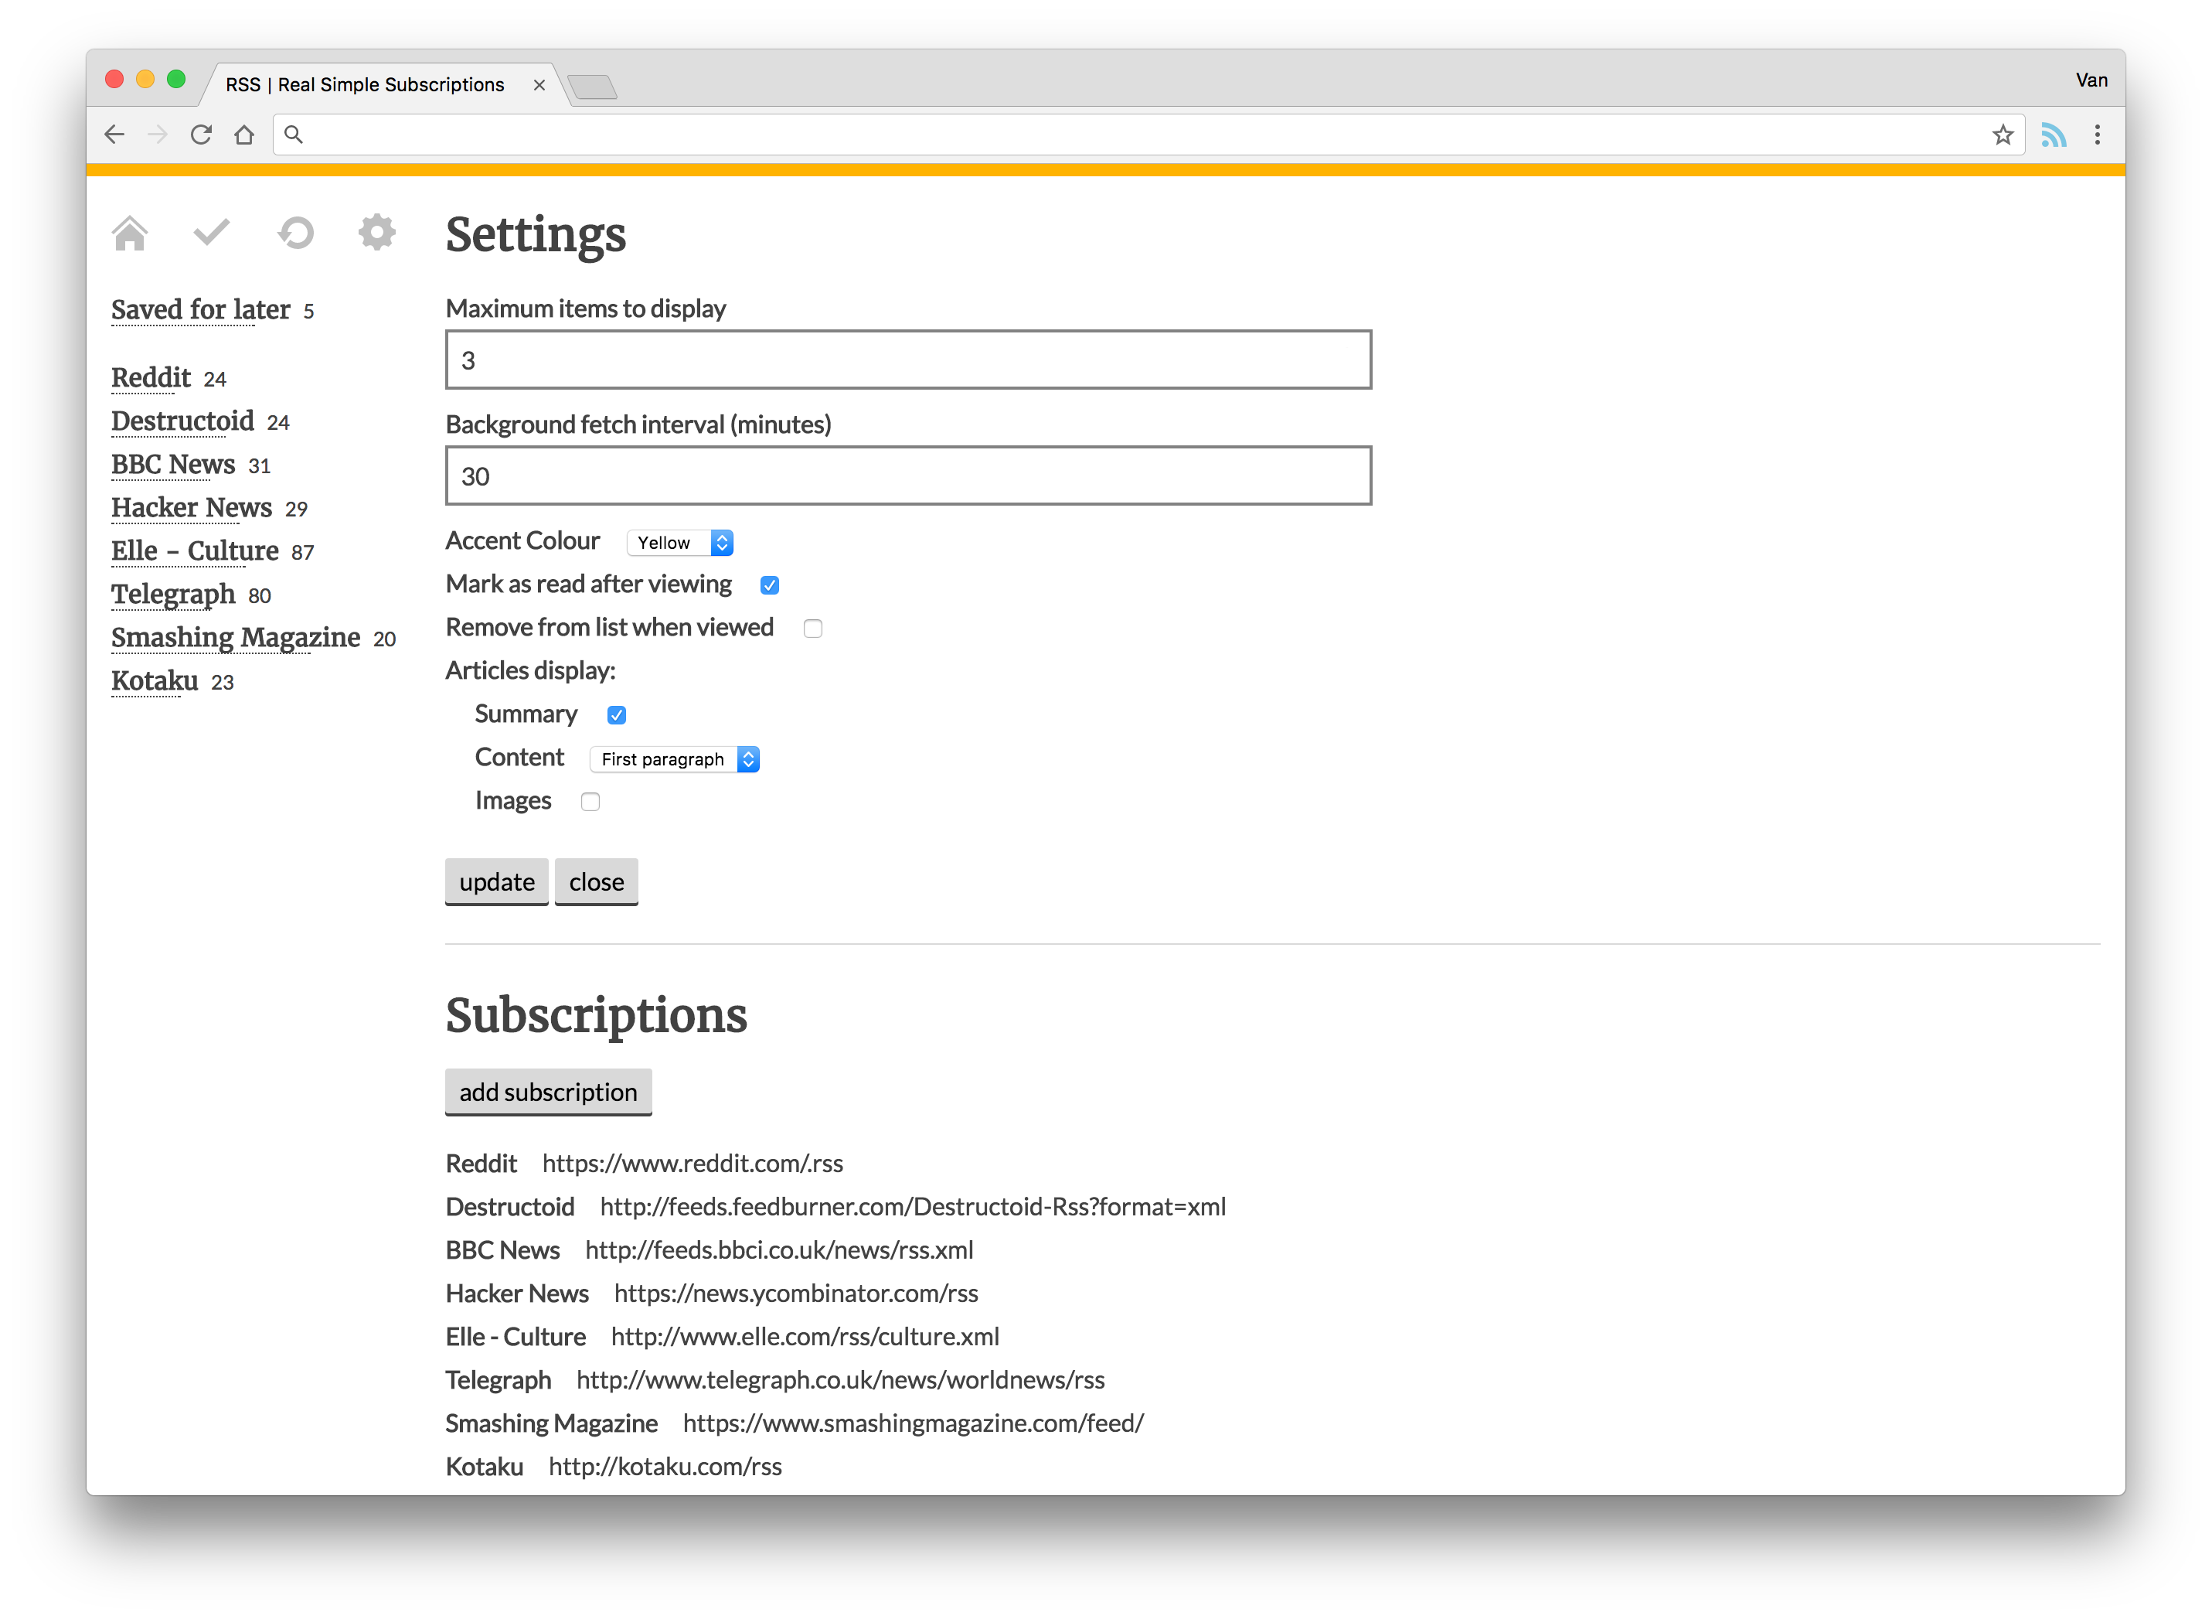This screenshot has height=1619, width=2212.
Task: Enable the Images checkbox
Action: pos(590,802)
